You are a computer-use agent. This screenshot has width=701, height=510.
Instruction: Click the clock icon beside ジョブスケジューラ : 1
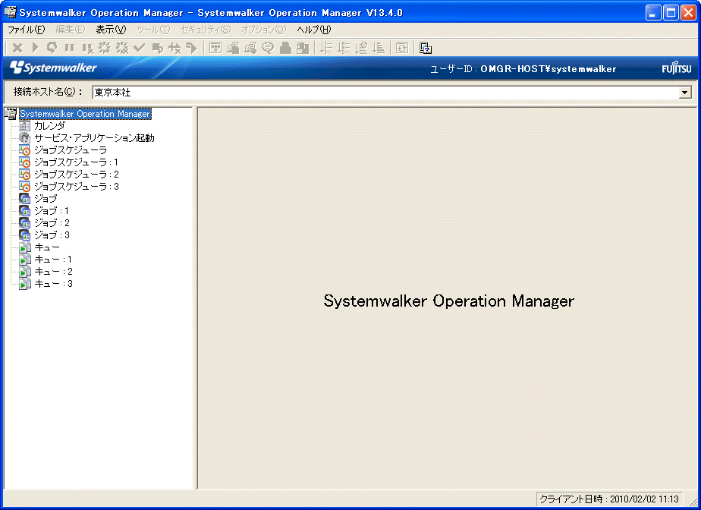click(x=24, y=162)
